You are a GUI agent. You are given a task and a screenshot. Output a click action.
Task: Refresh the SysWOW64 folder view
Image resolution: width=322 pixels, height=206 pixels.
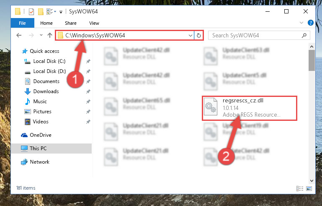click(198, 35)
